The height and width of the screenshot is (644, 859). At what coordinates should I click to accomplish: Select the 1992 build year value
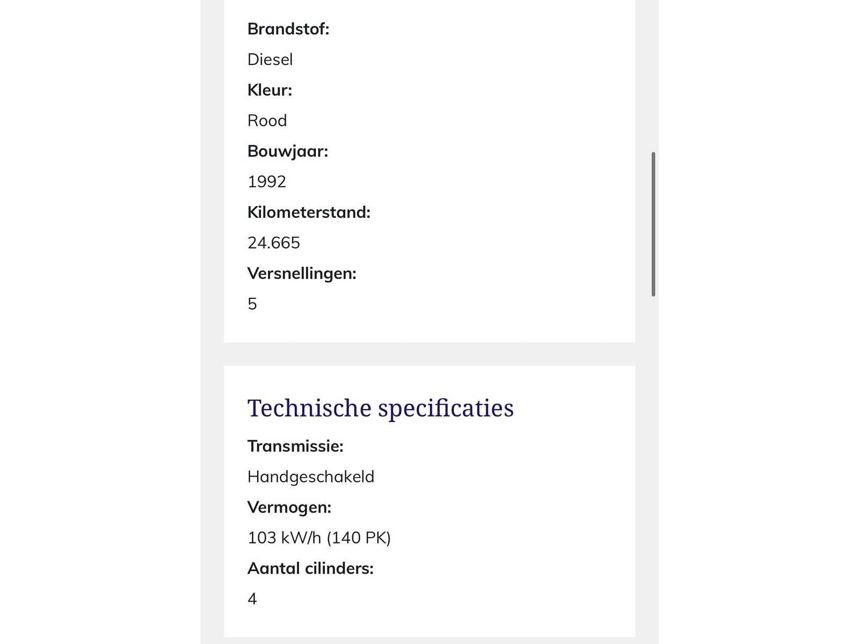point(267,182)
